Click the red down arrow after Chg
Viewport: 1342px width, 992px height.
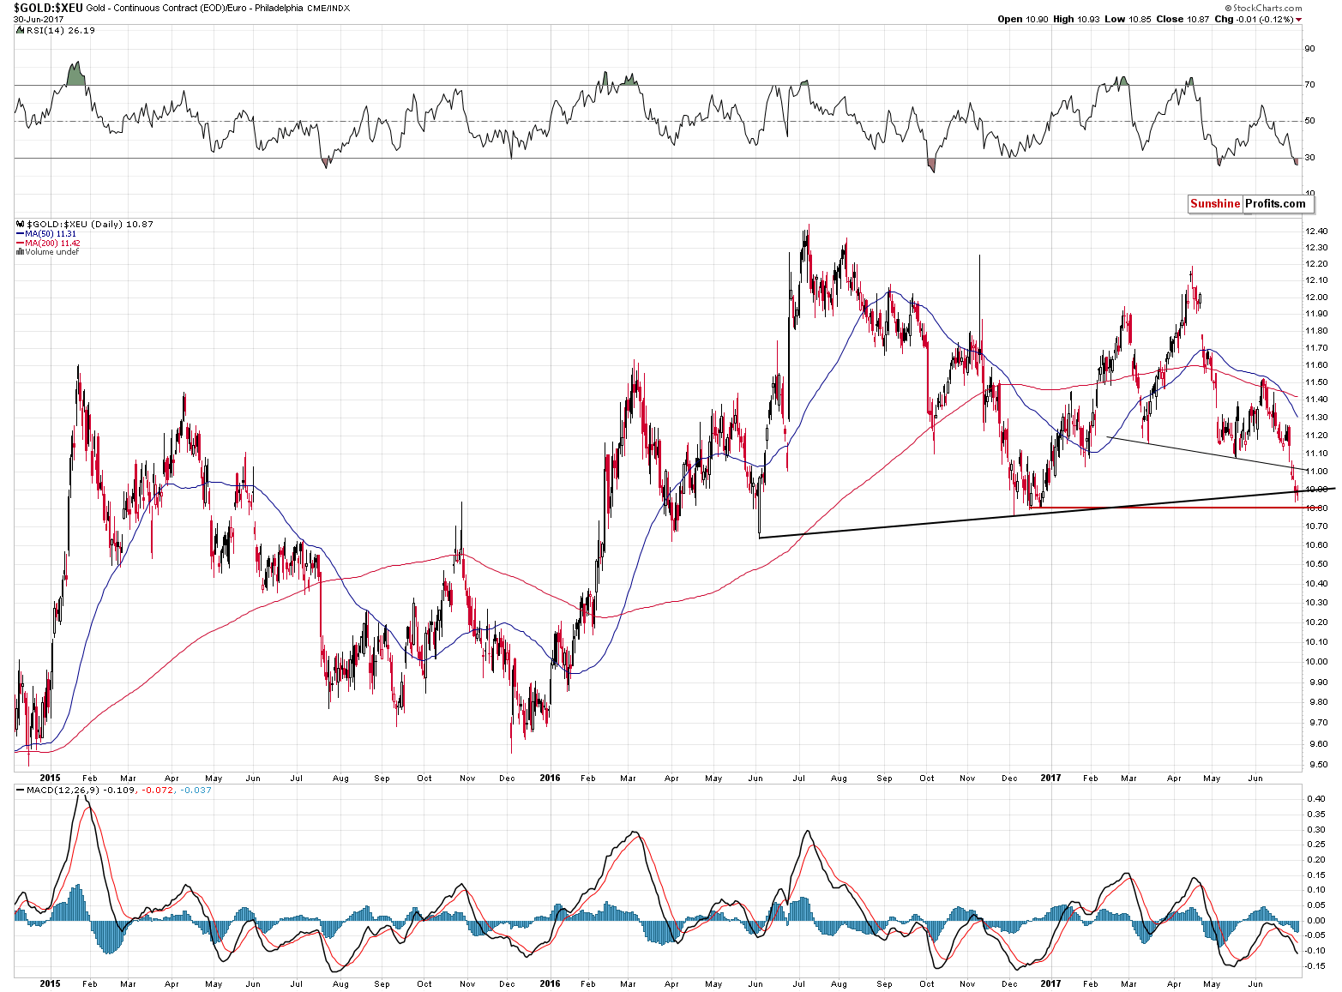(1298, 19)
